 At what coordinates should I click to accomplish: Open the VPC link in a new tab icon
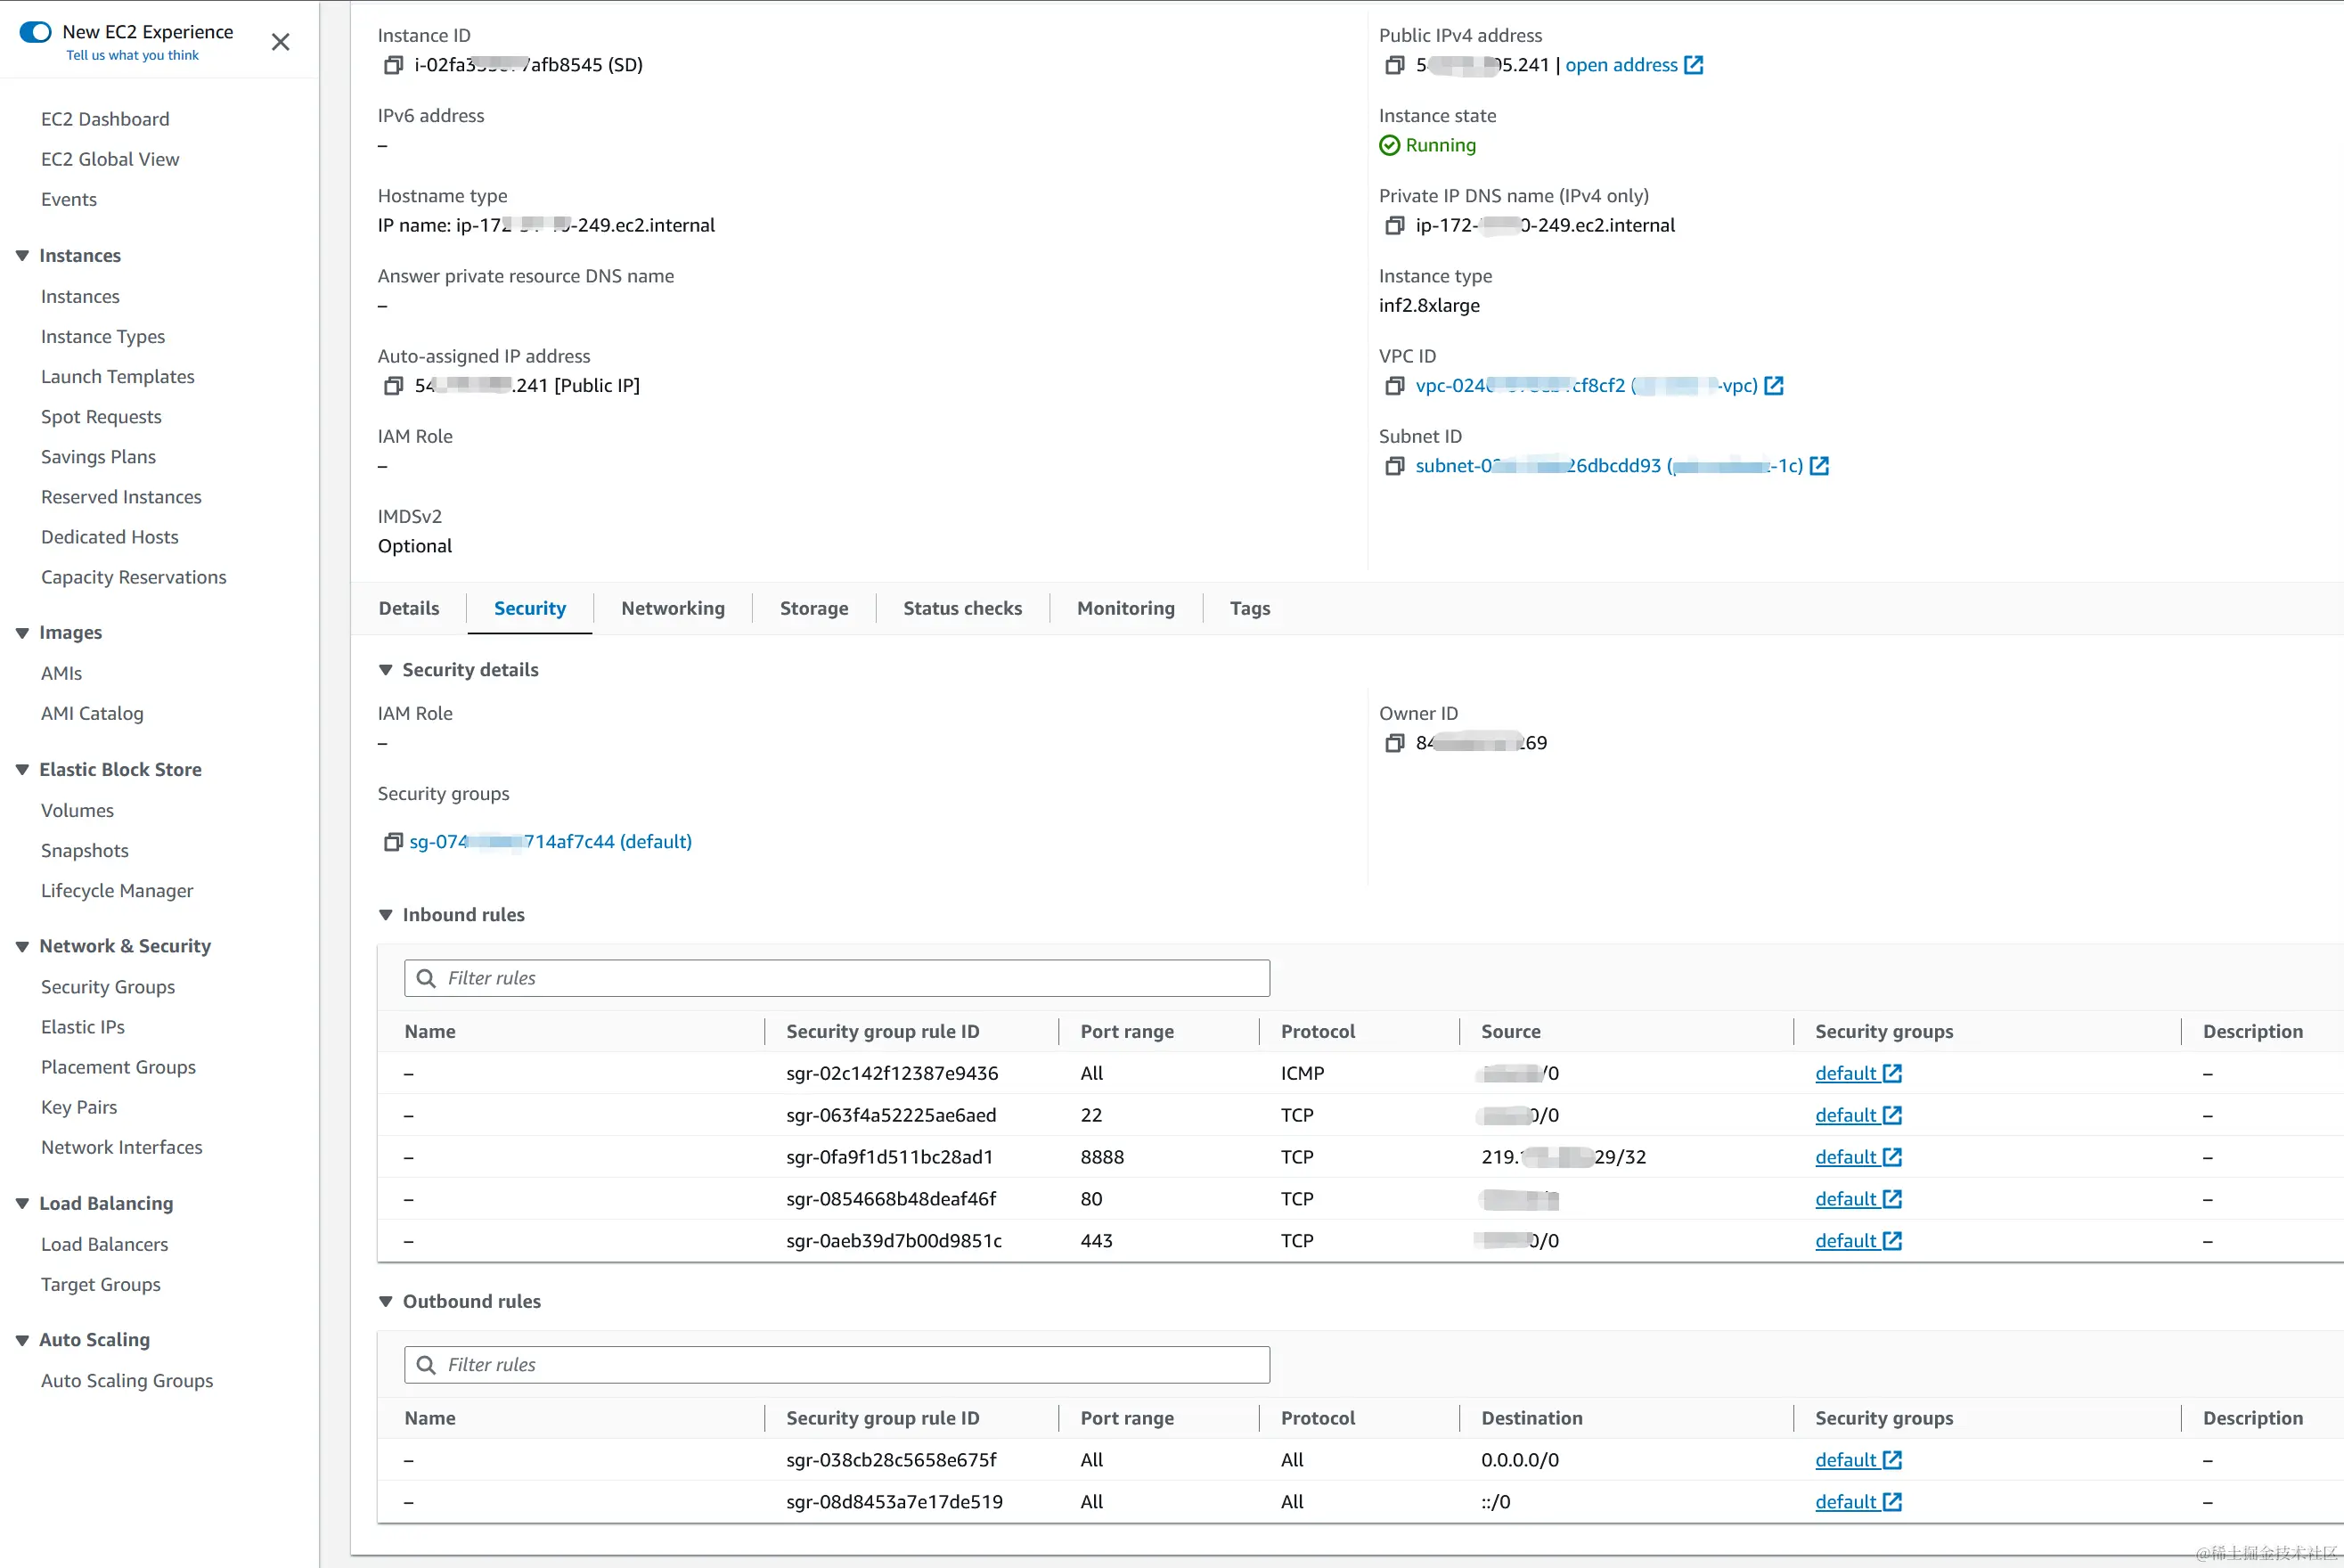click(x=1775, y=385)
